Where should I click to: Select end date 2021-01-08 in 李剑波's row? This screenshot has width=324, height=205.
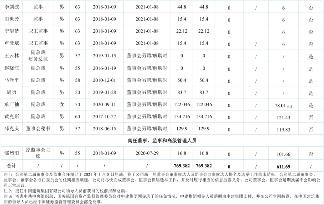tap(147, 7)
